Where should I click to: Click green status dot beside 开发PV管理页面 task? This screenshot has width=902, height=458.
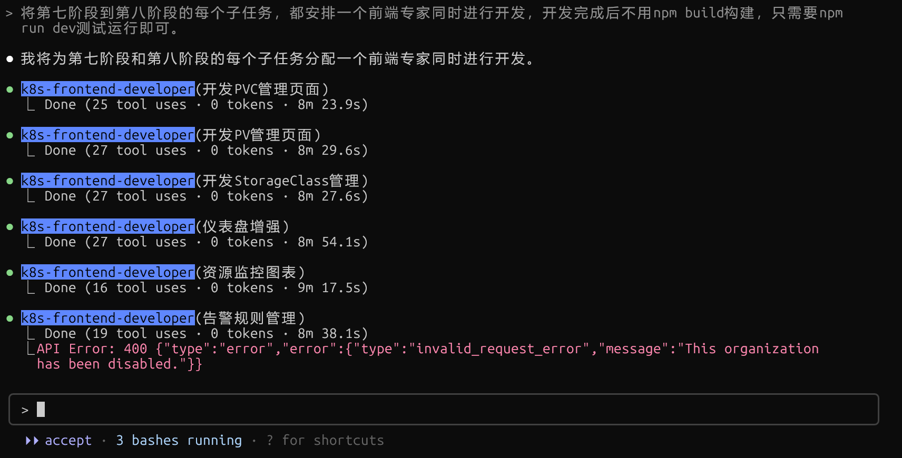(x=9, y=135)
